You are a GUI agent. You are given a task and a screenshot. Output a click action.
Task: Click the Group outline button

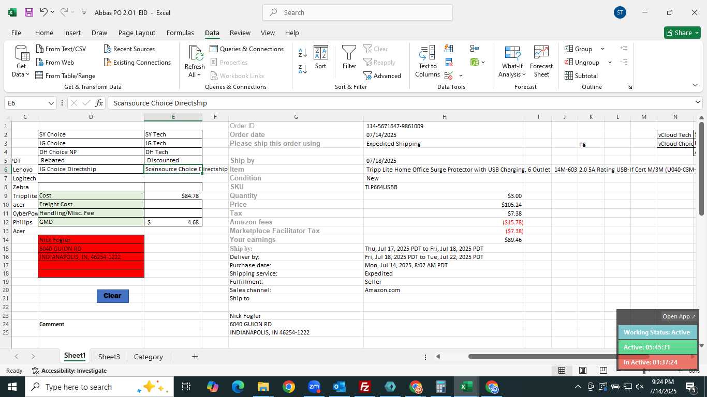579,49
